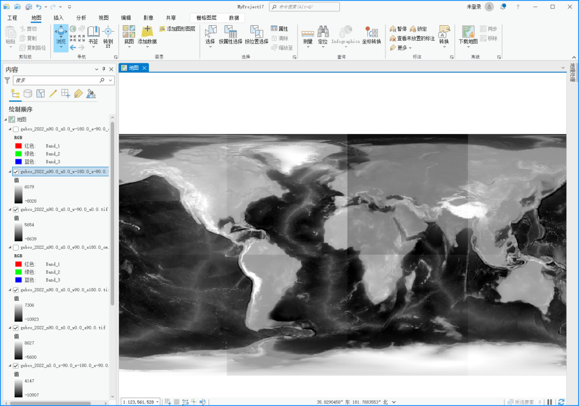
Task: Activate the Select (选择) tool
Action: pos(210,36)
